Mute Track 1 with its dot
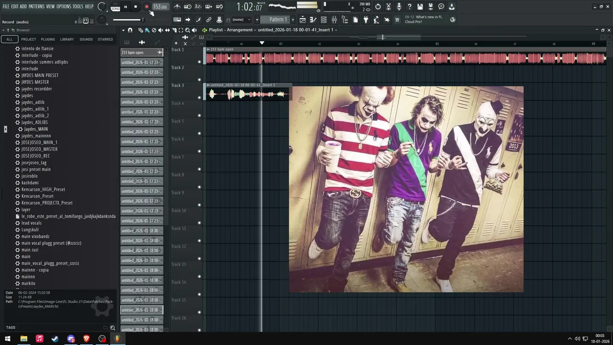Image resolution: width=613 pixels, height=345 pixels. (x=199, y=62)
